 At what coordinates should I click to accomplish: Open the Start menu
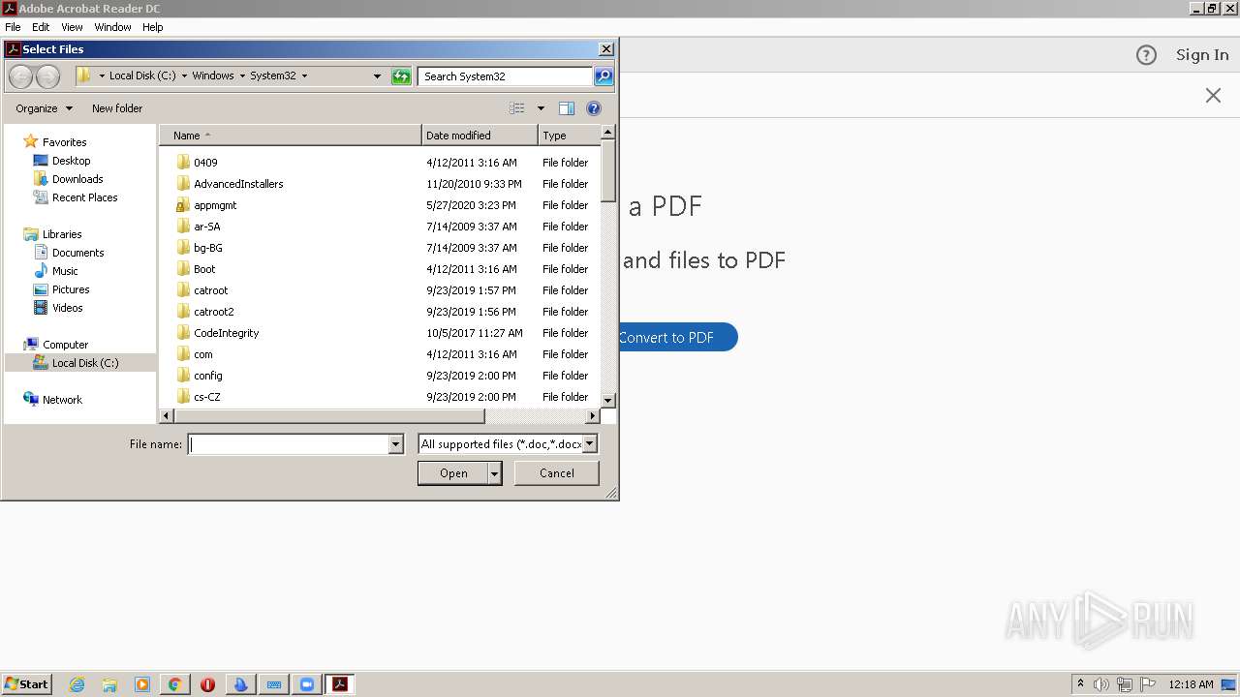click(x=27, y=684)
